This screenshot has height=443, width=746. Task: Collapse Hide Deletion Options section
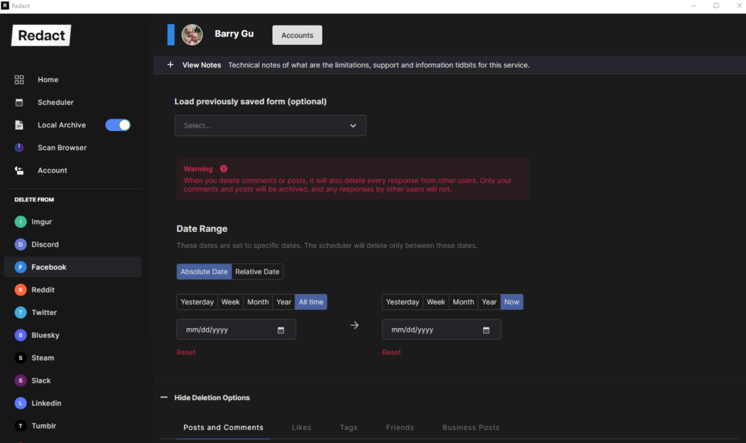point(164,398)
